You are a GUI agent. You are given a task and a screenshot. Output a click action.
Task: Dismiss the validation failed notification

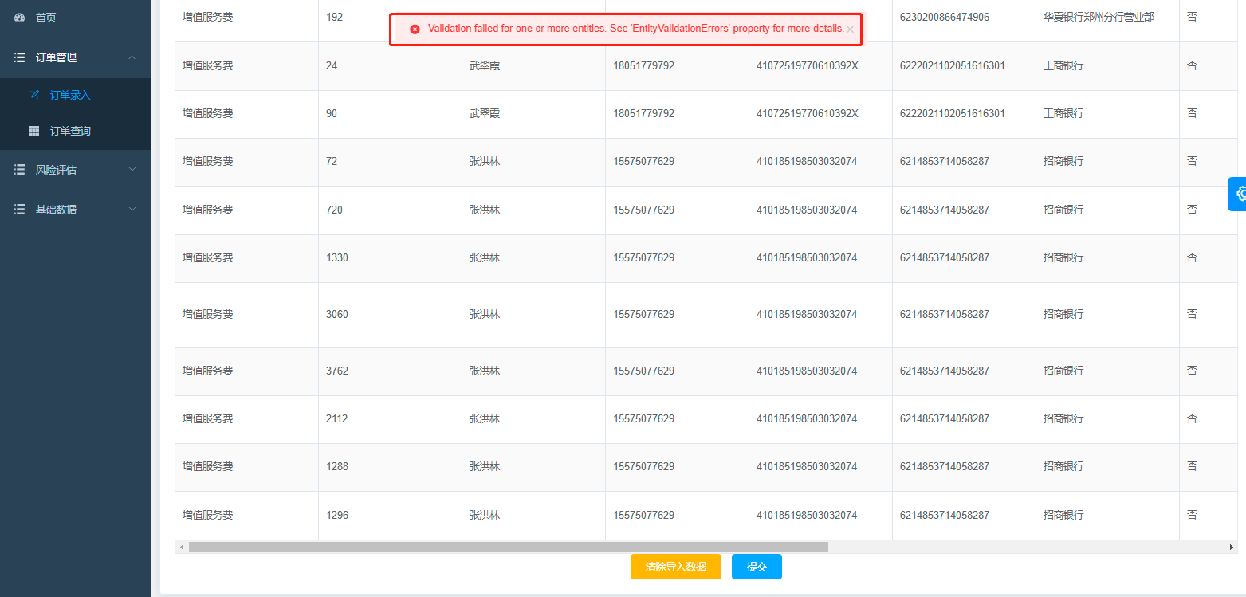(x=850, y=29)
